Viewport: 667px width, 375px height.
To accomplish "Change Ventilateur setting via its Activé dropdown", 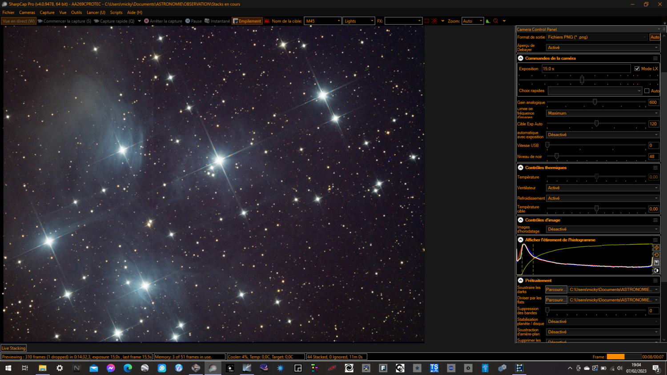I will [602, 187].
